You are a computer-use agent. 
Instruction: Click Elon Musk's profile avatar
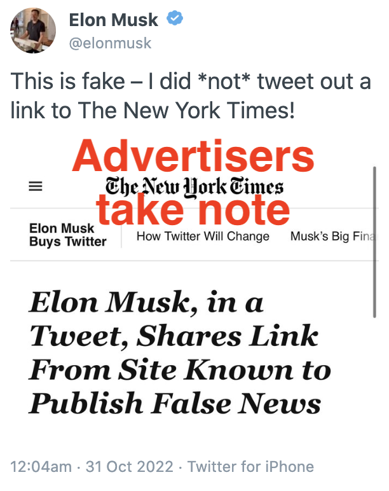pyautogui.click(x=33, y=31)
